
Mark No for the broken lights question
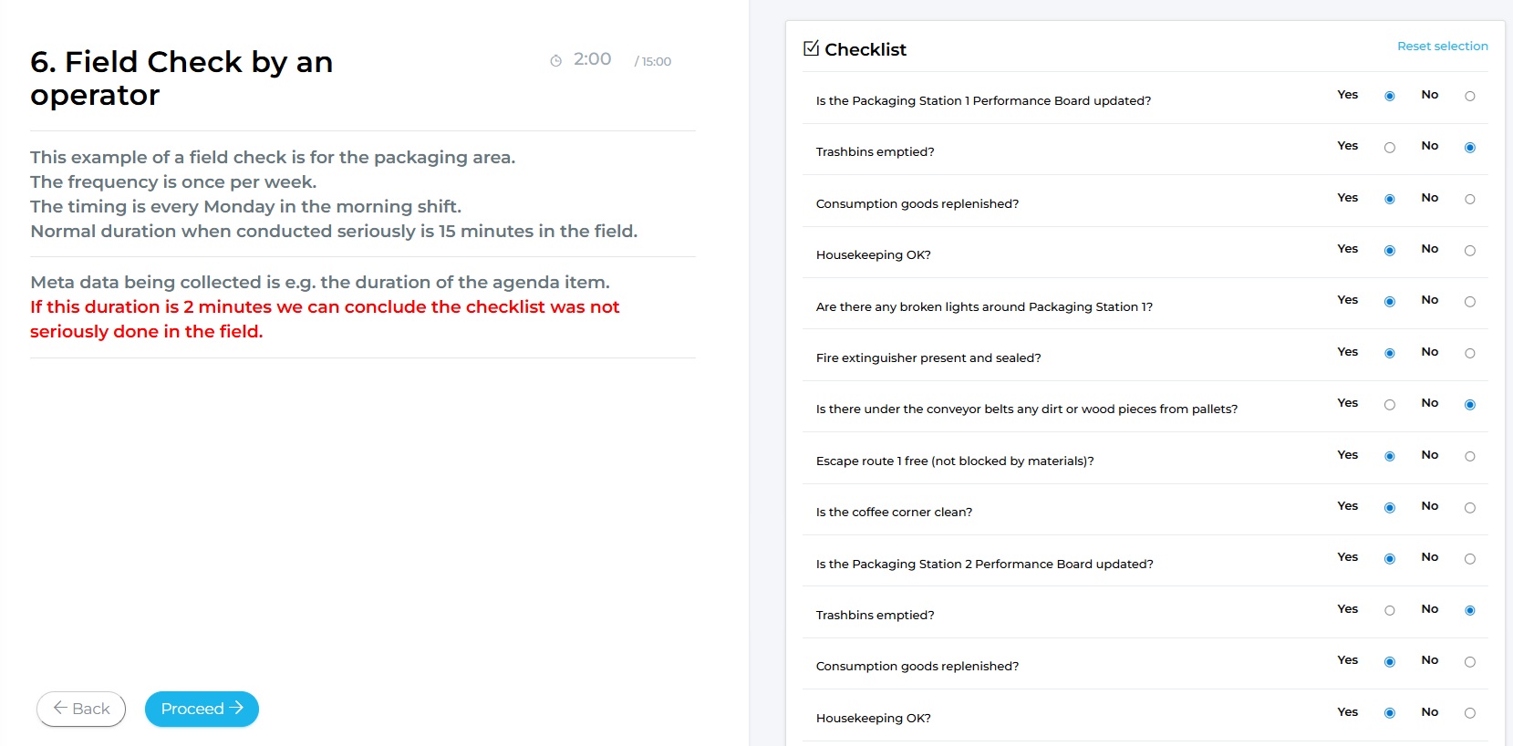pos(1469,302)
